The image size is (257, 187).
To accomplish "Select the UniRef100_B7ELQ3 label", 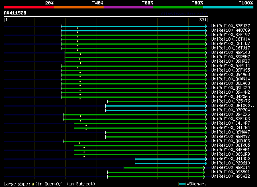I will [230, 119].
